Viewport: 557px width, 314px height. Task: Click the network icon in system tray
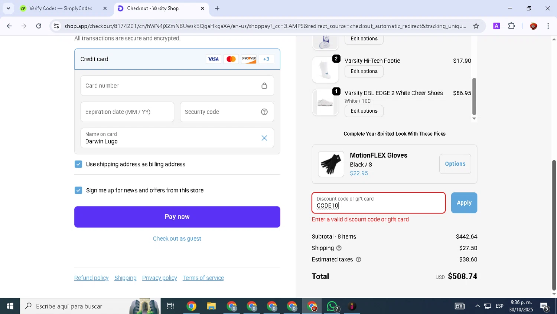(x=488, y=306)
